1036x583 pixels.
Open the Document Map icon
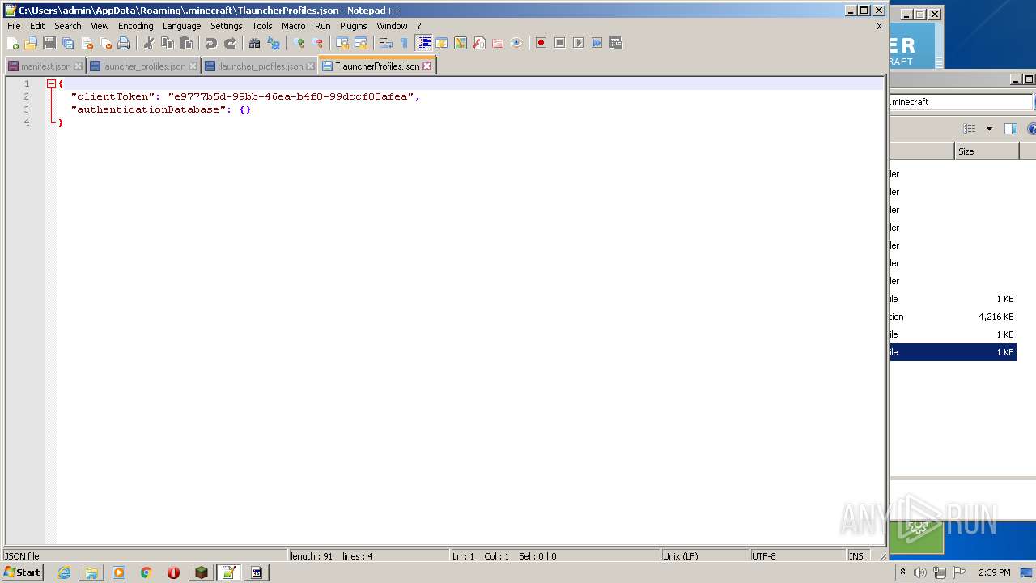point(461,43)
